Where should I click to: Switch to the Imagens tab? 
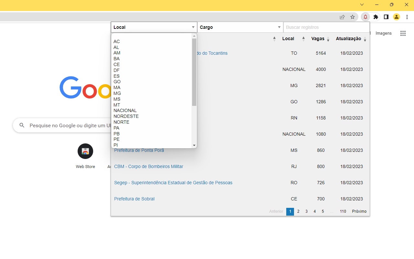point(383,33)
